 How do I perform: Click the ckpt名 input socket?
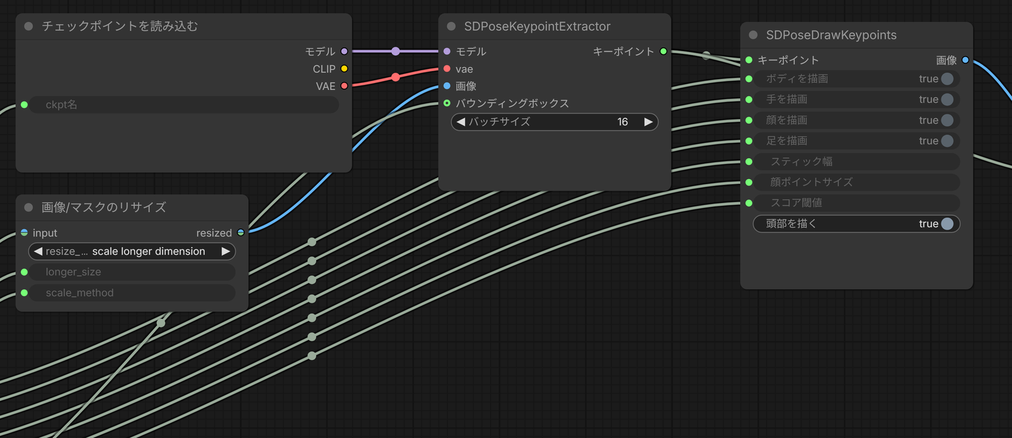(x=24, y=104)
